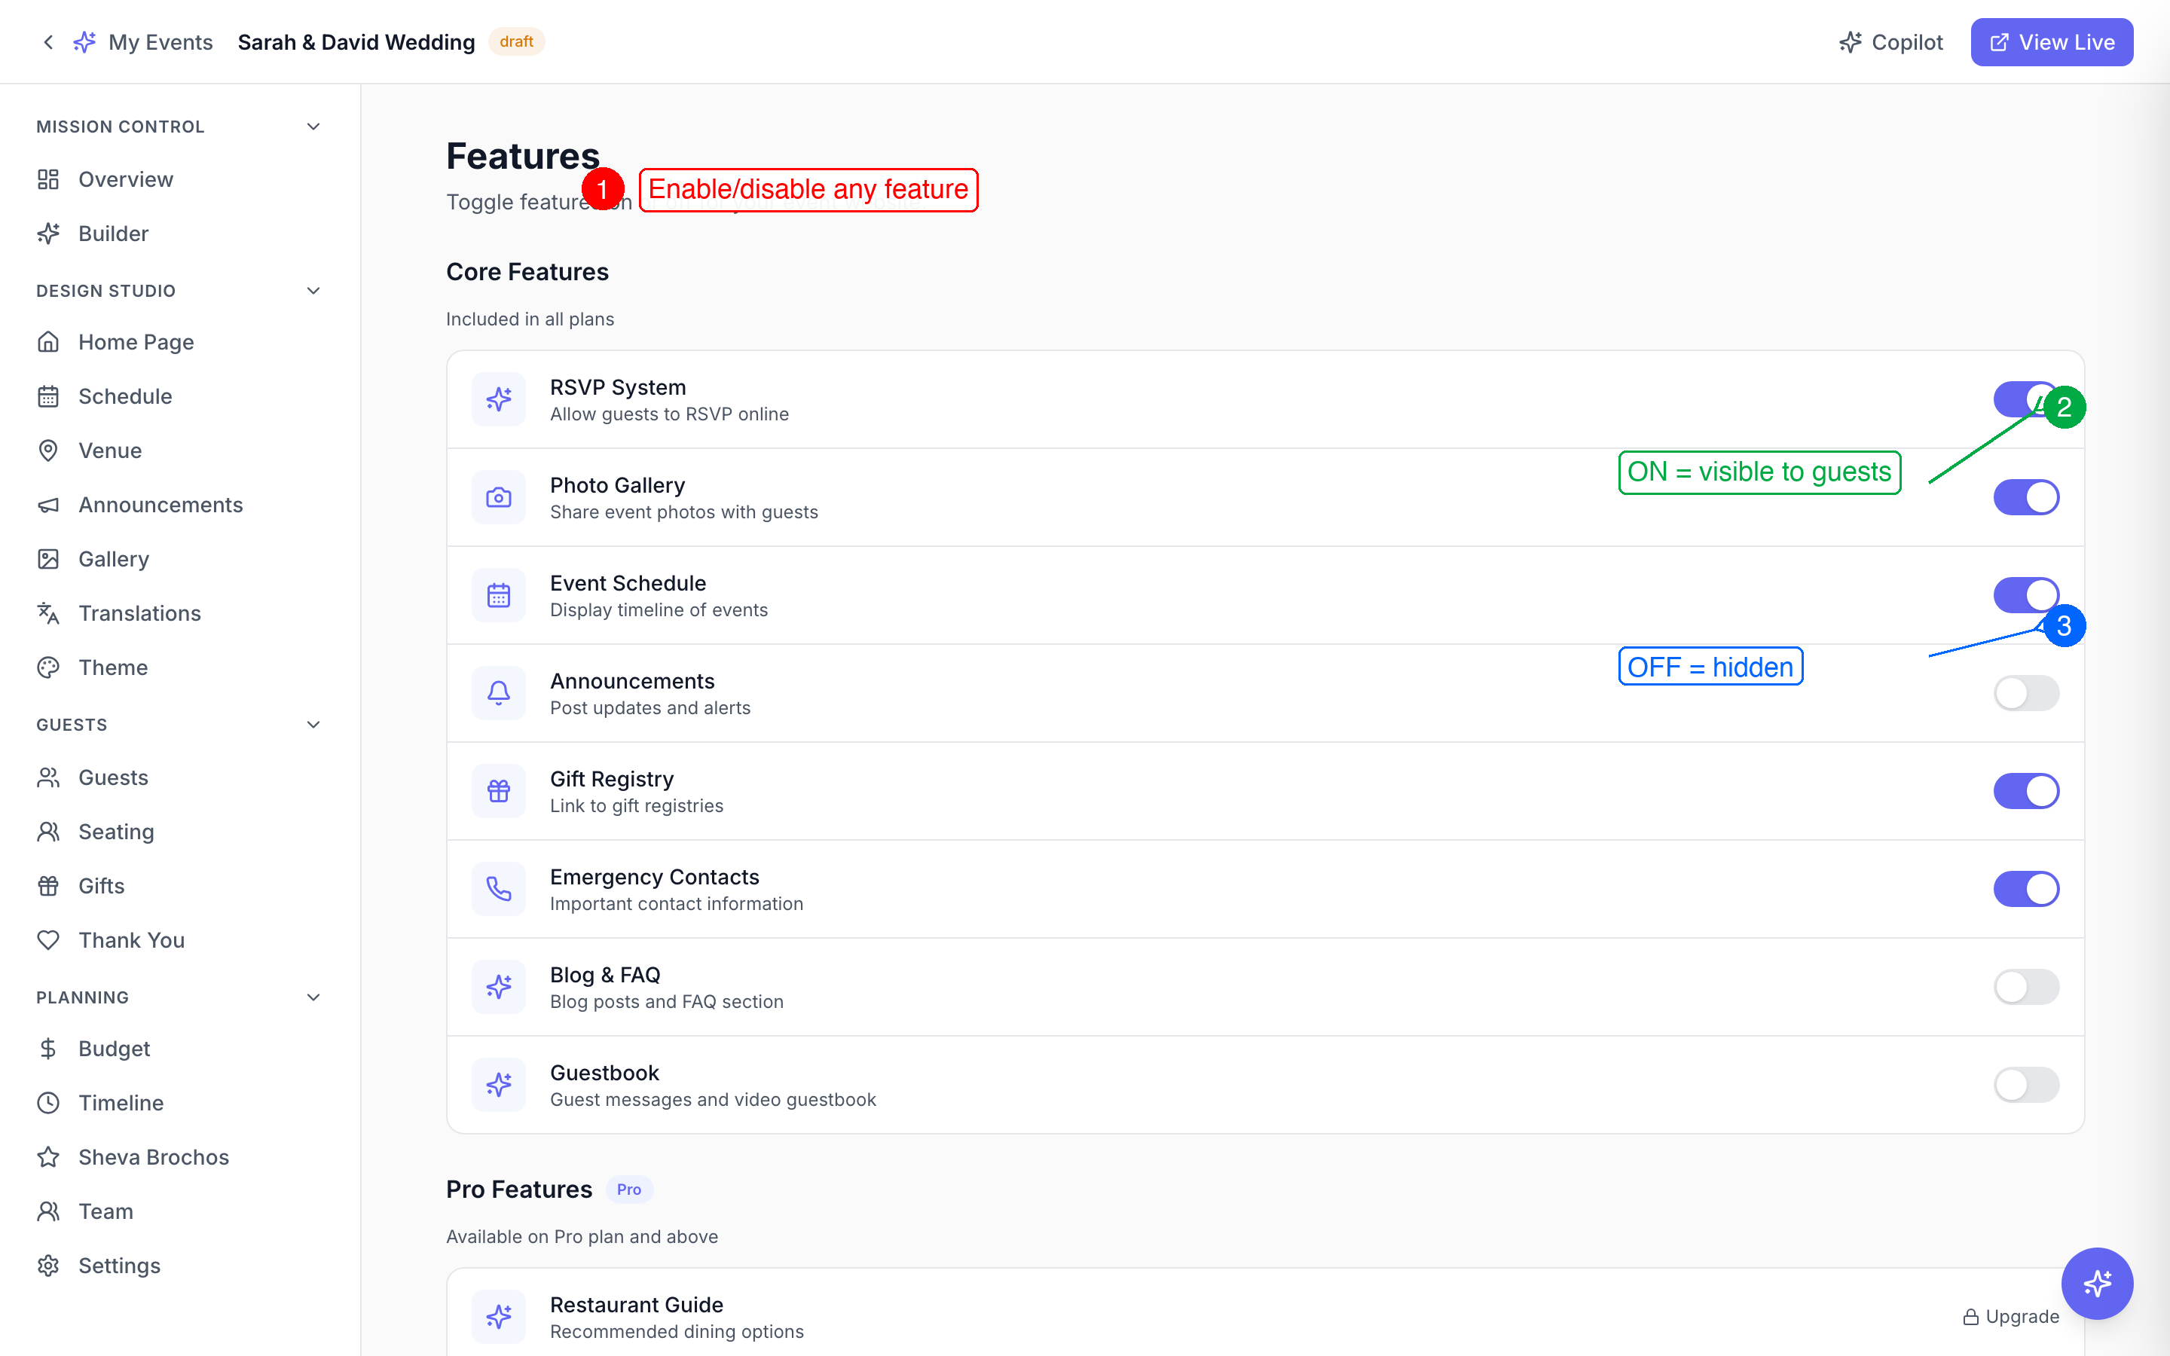Collapse the Guests sidebar section
The width and height of the screenshot is (2170, 1356).
tap(313, 725)
